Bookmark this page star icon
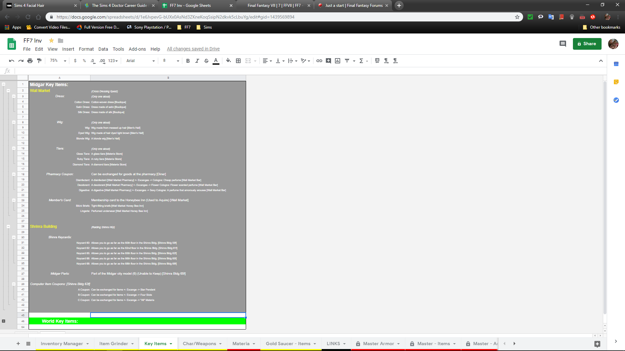The image size is (625, 351). click(517, 17)
